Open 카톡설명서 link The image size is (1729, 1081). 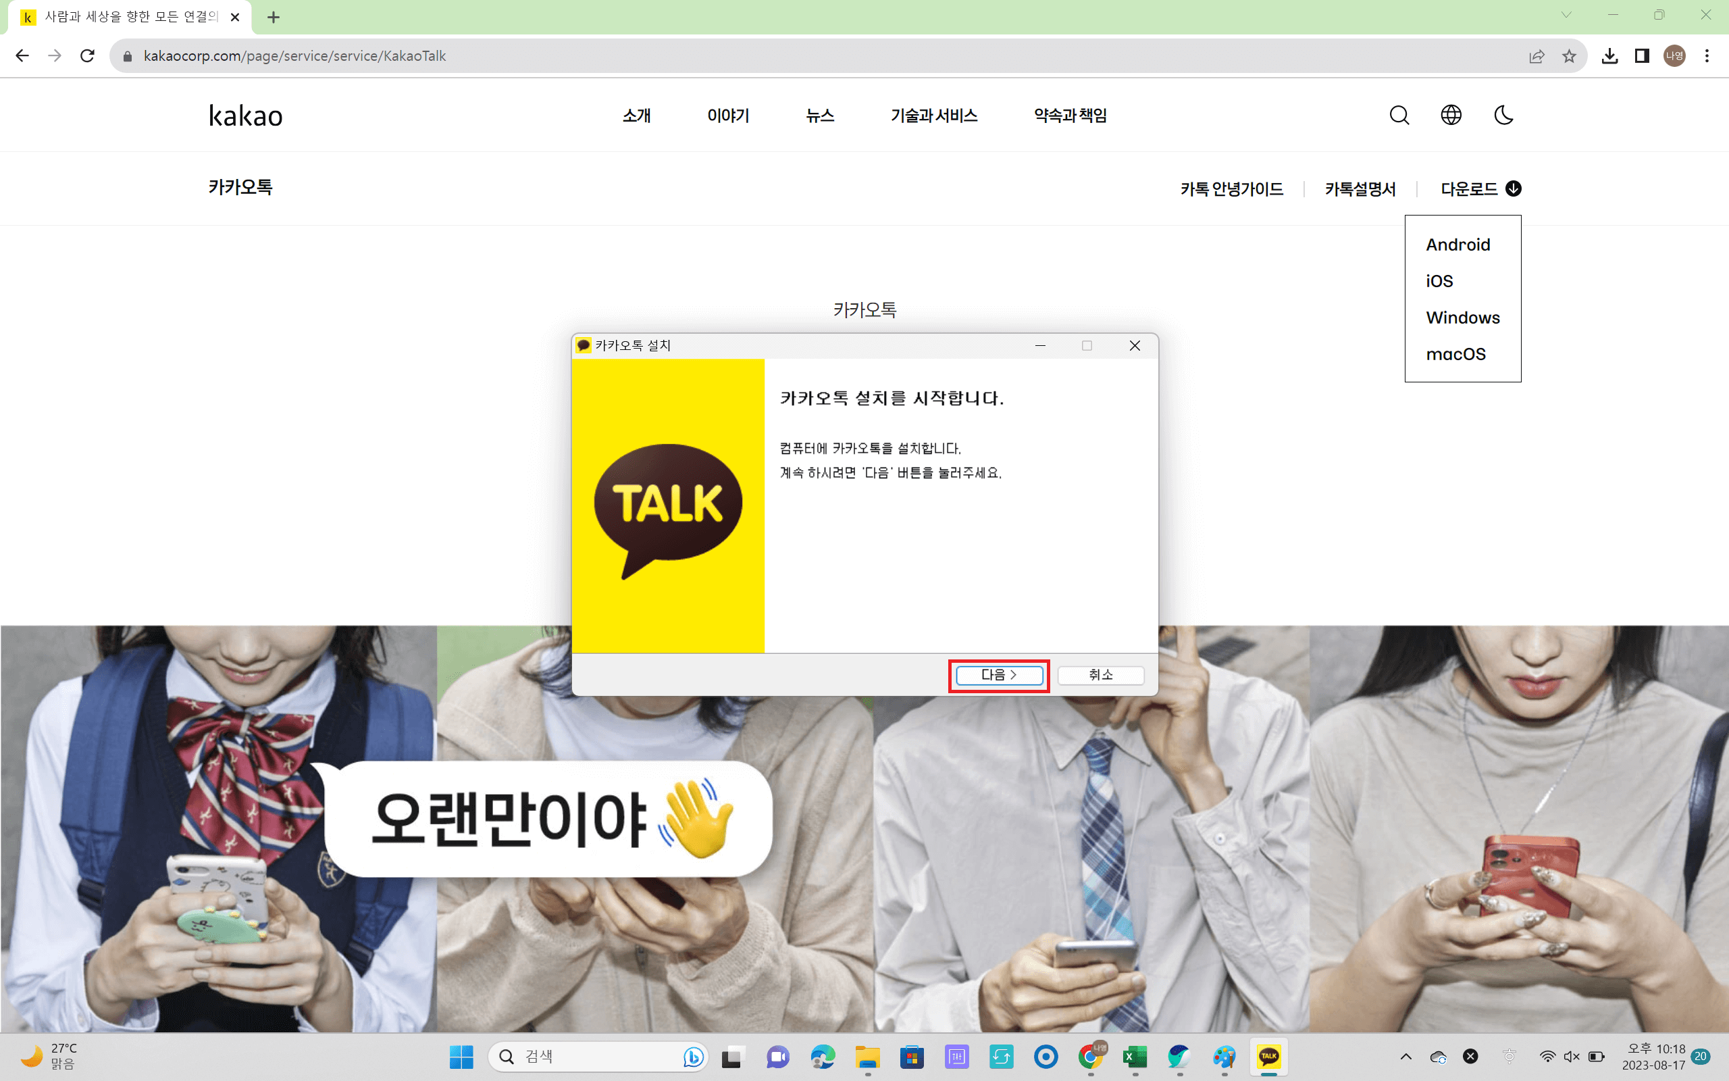pos(1360,188)
